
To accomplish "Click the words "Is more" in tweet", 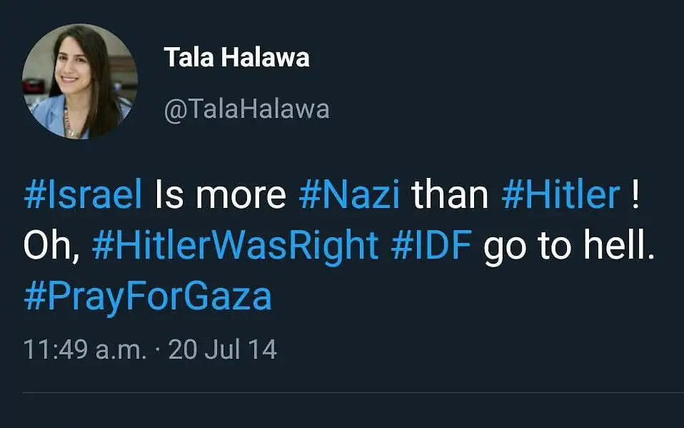I will [220, 196].
